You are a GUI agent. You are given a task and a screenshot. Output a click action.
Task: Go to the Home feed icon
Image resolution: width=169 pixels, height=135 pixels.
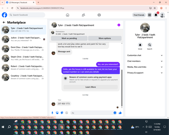[68, 15]
